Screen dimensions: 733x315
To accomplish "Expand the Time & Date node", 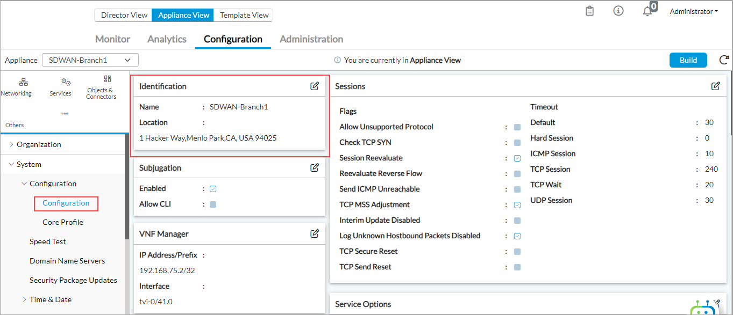I will point(24,299).
